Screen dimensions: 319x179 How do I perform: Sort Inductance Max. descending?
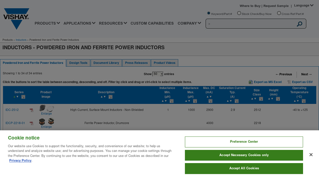click(x=189, y=101)
